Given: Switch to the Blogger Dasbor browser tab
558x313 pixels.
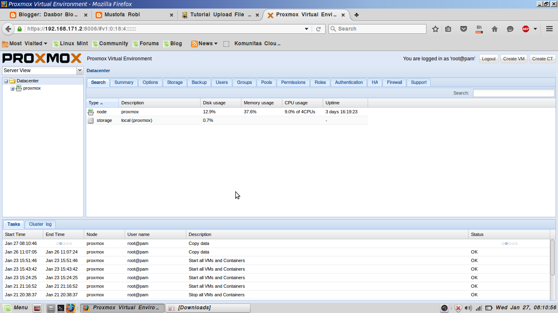Looking at the screenshot, I should click(x=48, y=15).
